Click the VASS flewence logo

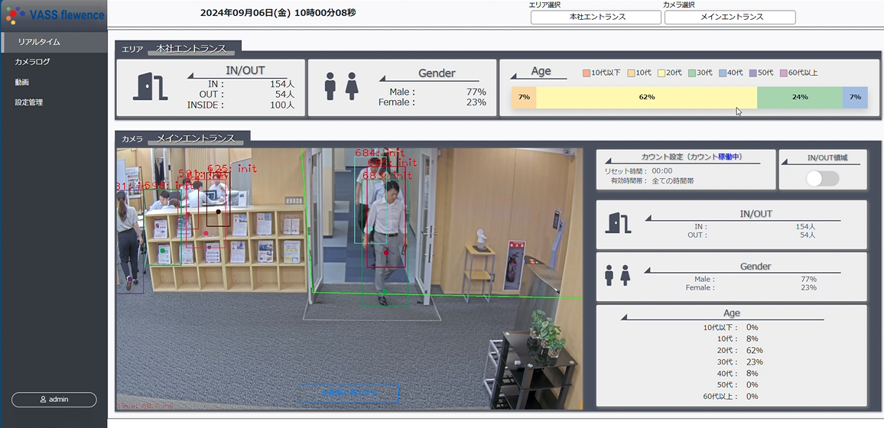click(x=54, y=15)
